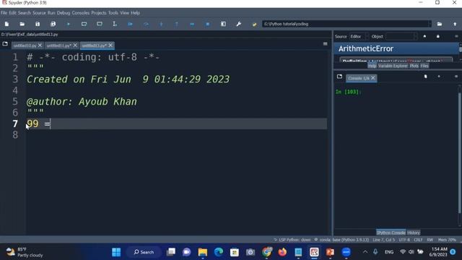Switch to the untitled10.py editor tab
This screenshot has height=260, width=462.
tap(25, 45)
